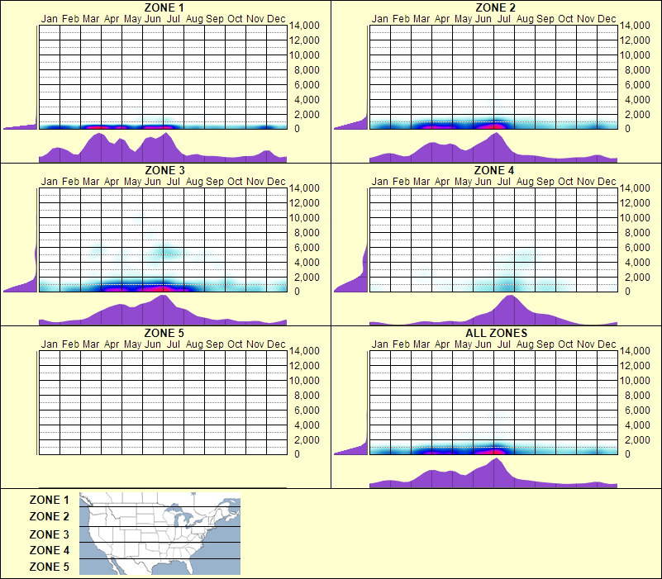Screen dimensions: 662x579
Task: Click the ZONE 1 chart title
Action: coord(164,7)
